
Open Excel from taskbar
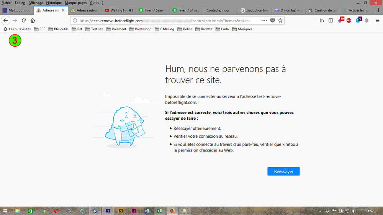pos(159,211)
